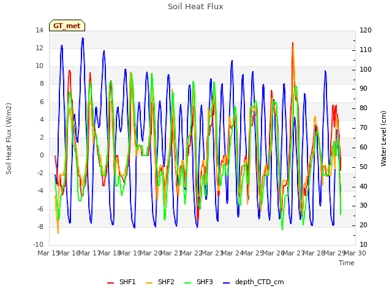The height and width of the screenshot is (294, 392).
Task: Click the Water Level (cm) axis title
Action: [383, 138]
